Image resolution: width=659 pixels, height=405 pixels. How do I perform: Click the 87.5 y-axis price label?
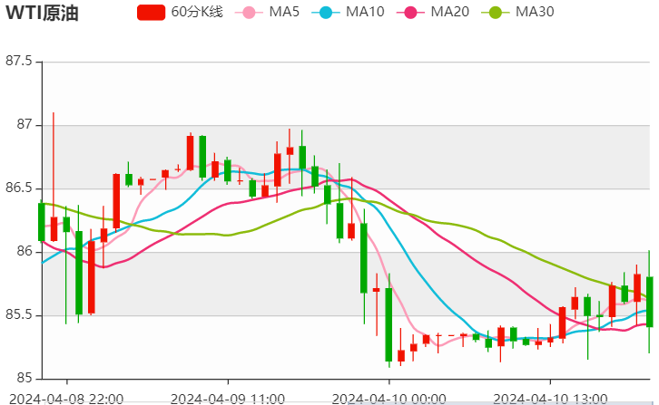tap(18, 62)
